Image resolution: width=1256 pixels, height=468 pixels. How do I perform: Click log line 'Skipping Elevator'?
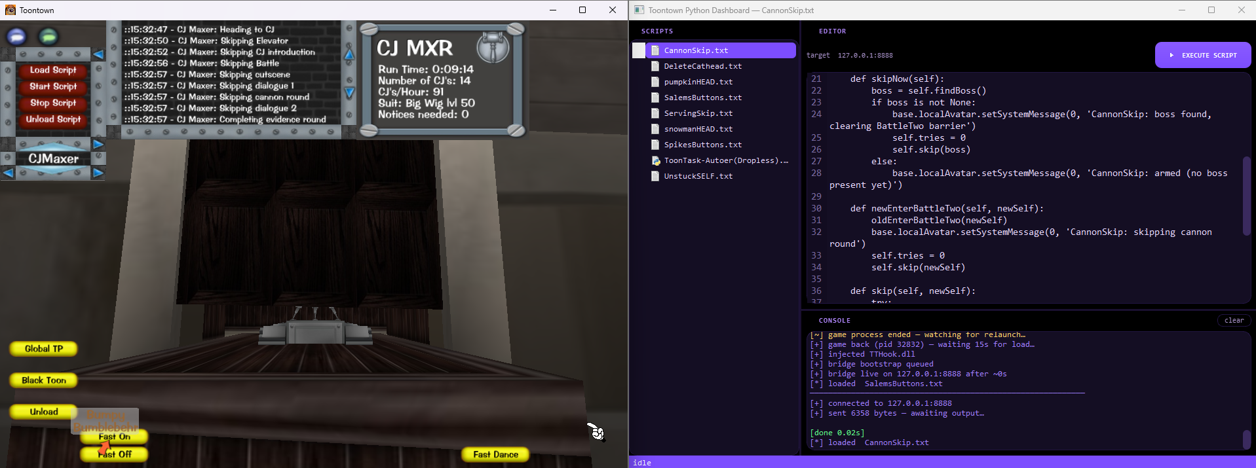206,41
